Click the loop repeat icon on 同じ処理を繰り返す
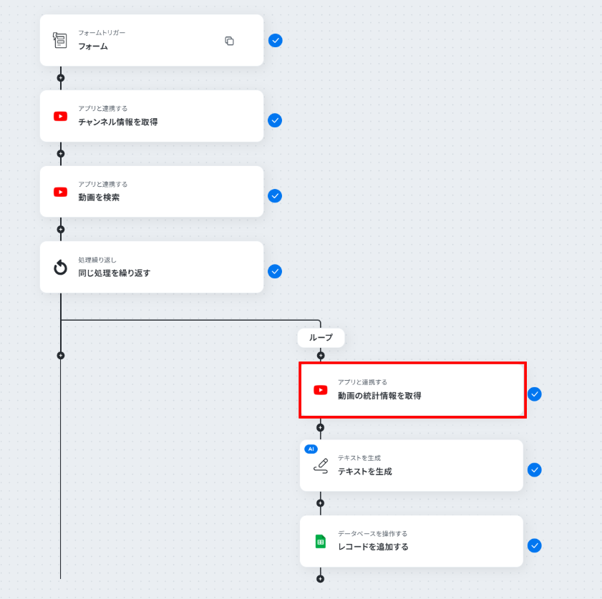This screenshot has height=599, width=602. (x=60, y=268)
